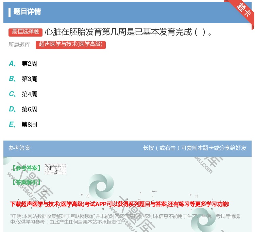The width and height of the screenshot is (255, 232).
Task: Click the answer image showing E
Action: pyautogui.click(x=55, y=169)
